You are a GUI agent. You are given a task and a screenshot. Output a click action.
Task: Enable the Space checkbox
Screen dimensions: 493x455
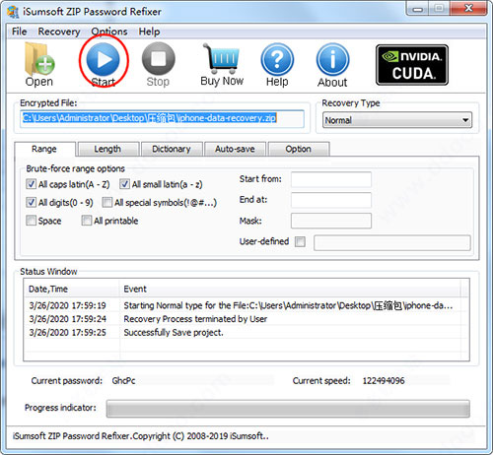tap(31, 221)
